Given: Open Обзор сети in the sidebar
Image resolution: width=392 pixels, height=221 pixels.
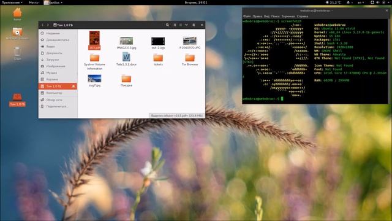Looking at the screenshot, I should click(58, 99).
